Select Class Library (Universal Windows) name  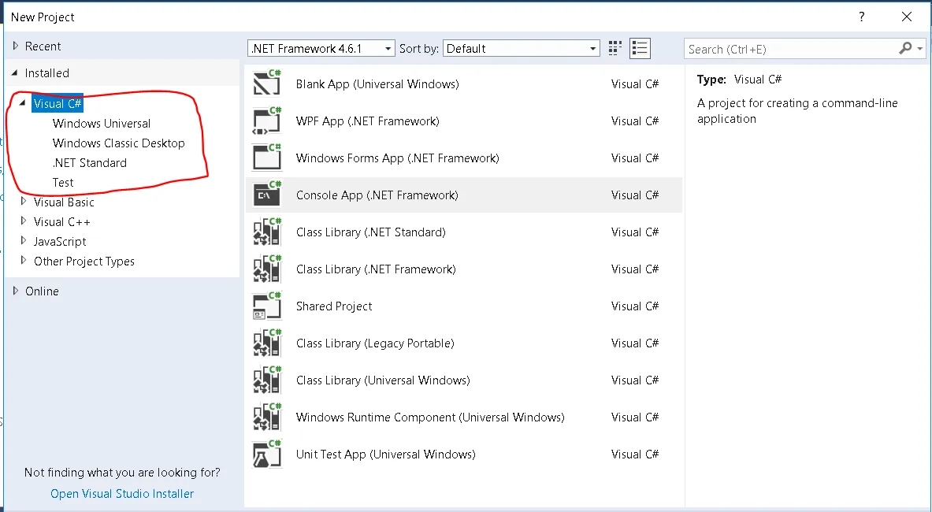[x=384, y=380]
